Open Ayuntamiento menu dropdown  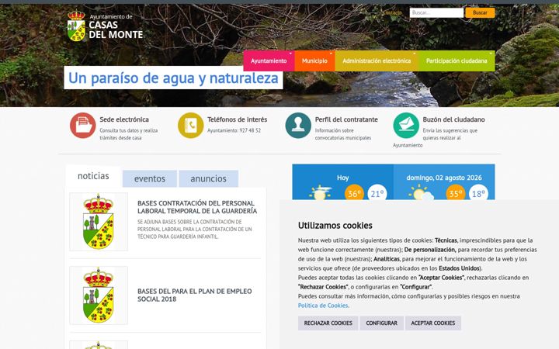[269, 61]
